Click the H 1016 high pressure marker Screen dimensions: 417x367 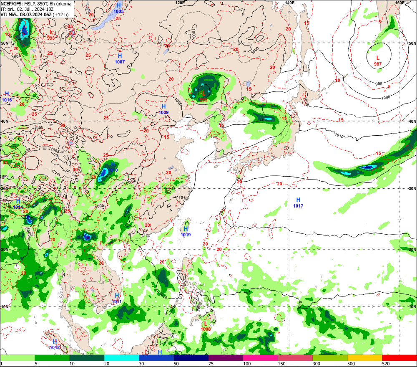(7, 97)
